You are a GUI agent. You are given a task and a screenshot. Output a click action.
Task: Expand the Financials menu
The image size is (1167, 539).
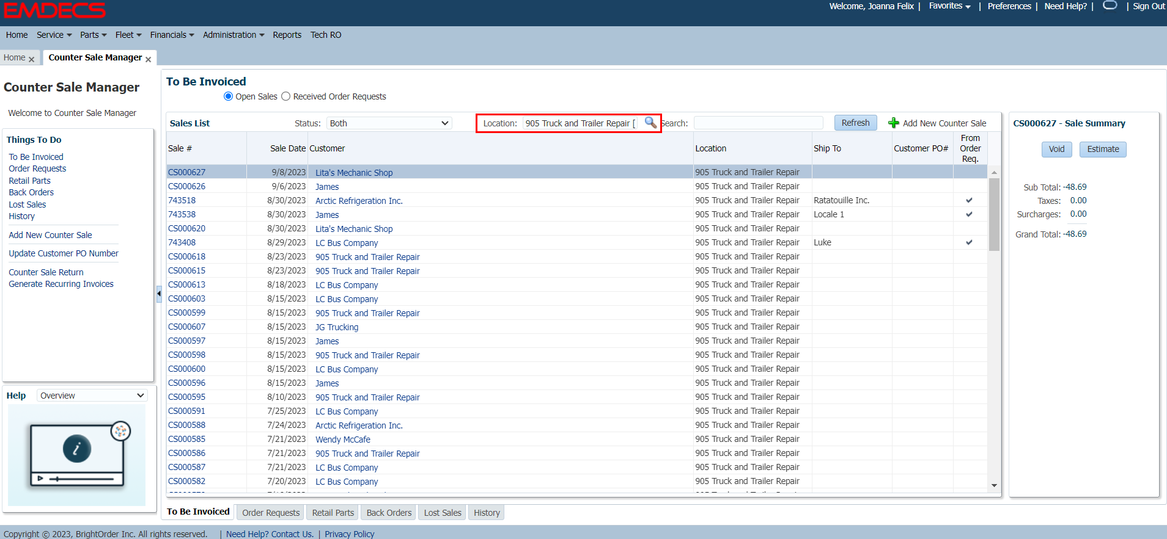pyautogui.click(x=172, y=35)
